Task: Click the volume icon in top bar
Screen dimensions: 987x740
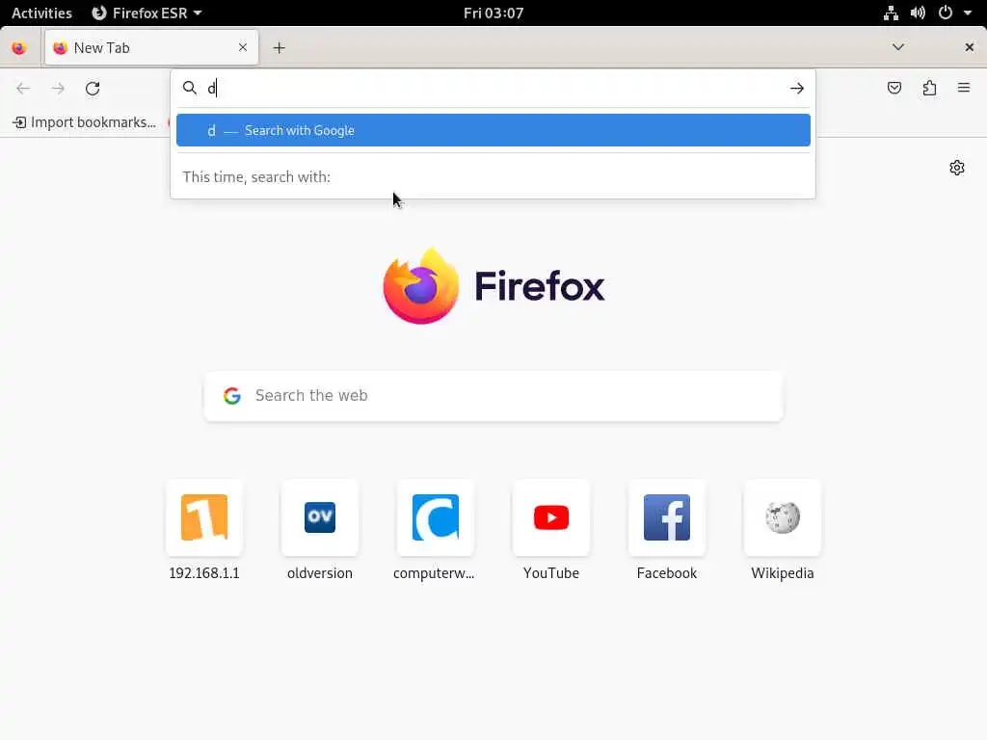Action: point(918,13)
